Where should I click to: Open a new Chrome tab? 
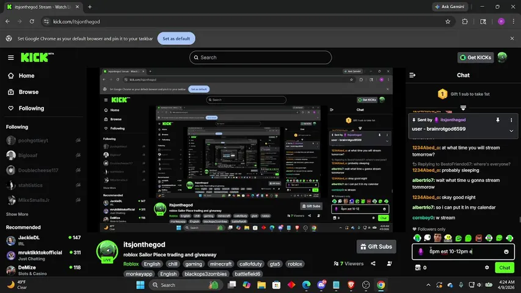click(90, 7)
